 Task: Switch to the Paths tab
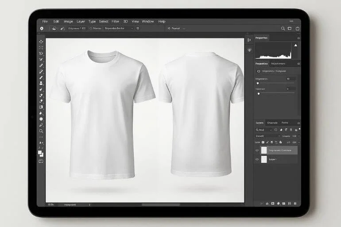(285, 123)
